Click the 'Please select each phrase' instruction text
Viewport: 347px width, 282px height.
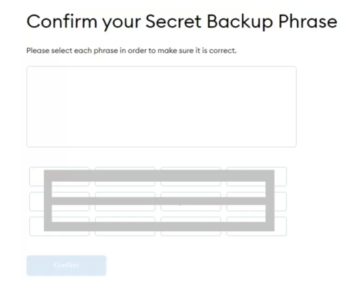(x=131, y=51)
